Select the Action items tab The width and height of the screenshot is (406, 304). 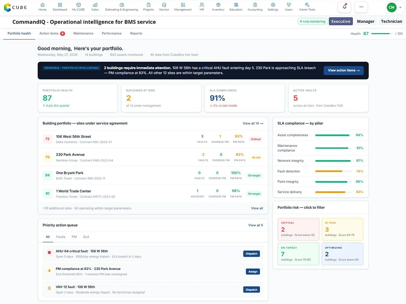point(52,33)
